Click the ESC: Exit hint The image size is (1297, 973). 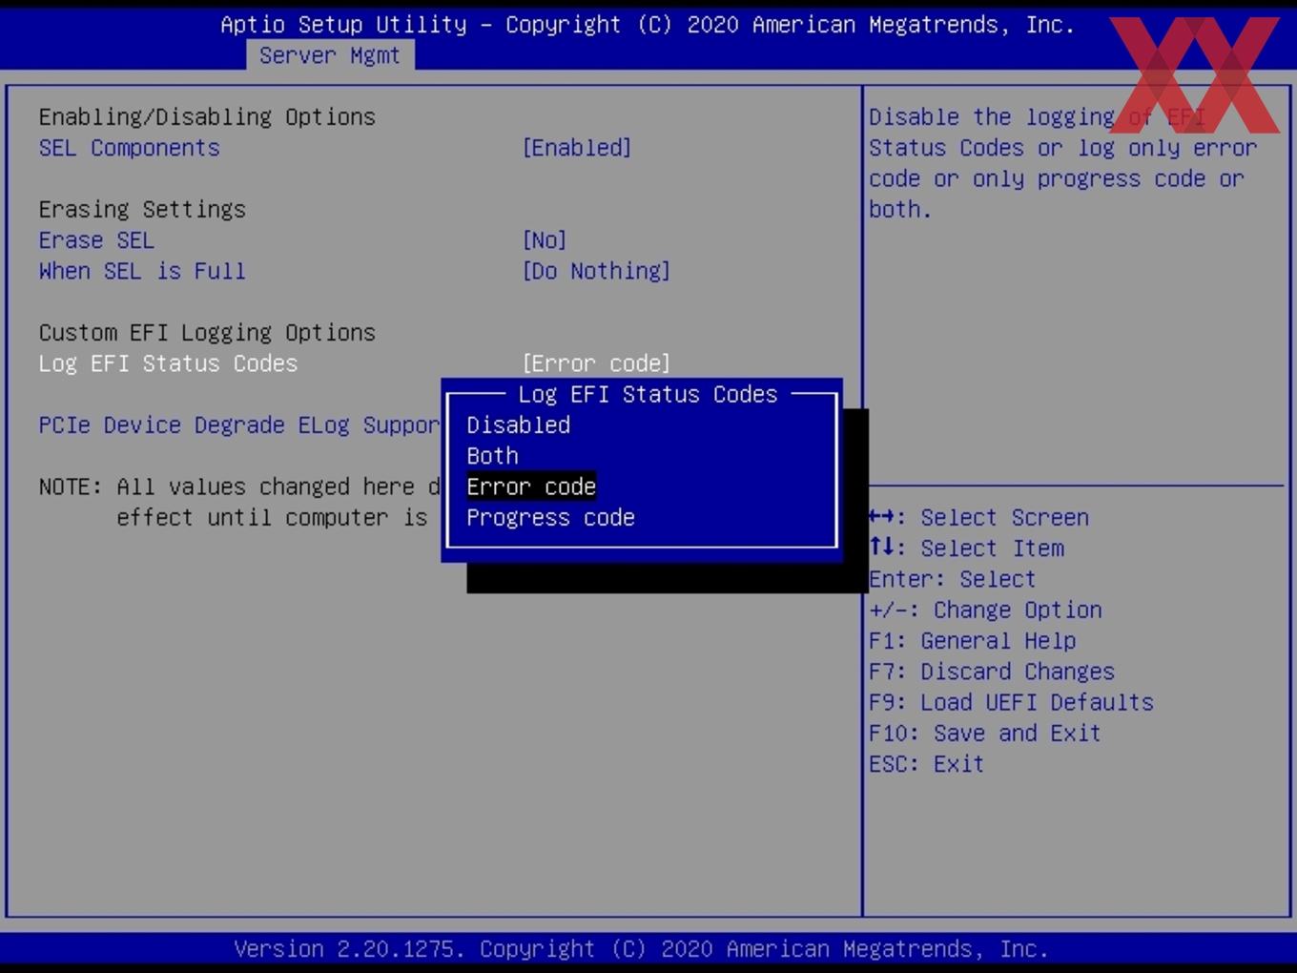[x=926, y=764]
